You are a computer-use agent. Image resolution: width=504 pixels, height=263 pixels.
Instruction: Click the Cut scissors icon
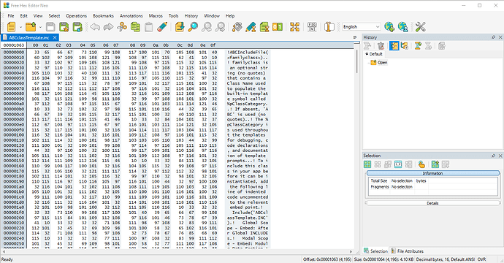pos(122,27)
